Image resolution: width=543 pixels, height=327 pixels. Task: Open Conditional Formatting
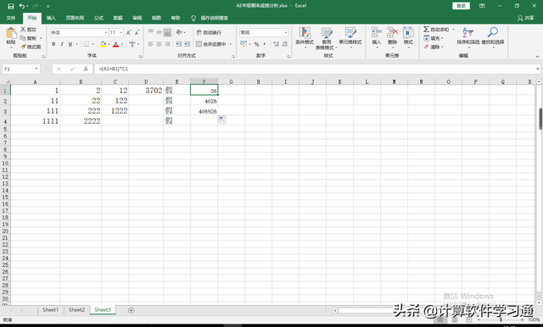click(x=305, y=37)
